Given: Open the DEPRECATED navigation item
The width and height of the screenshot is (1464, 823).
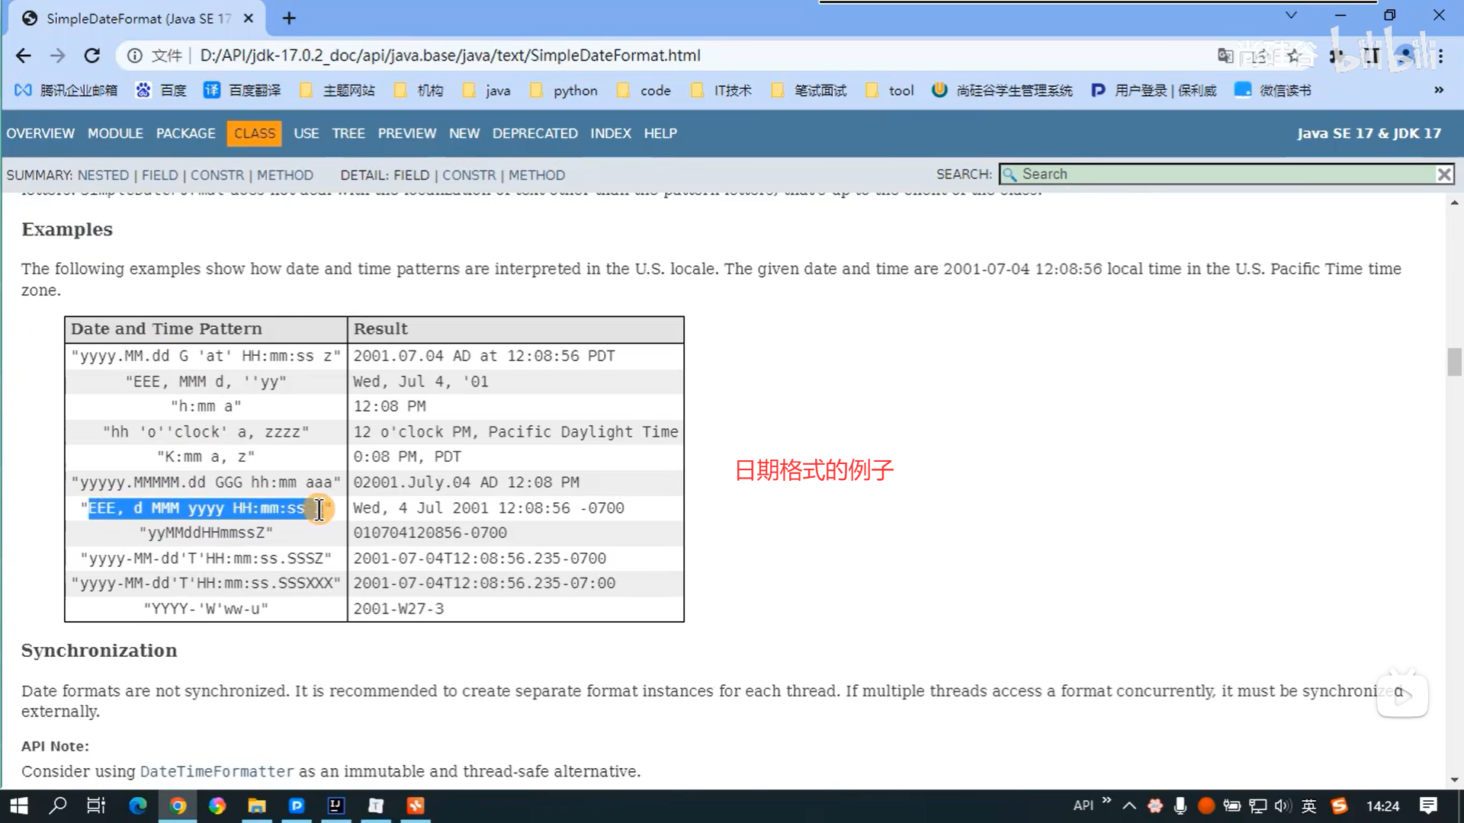Looking at the screenshot, I should click(535, 133).
